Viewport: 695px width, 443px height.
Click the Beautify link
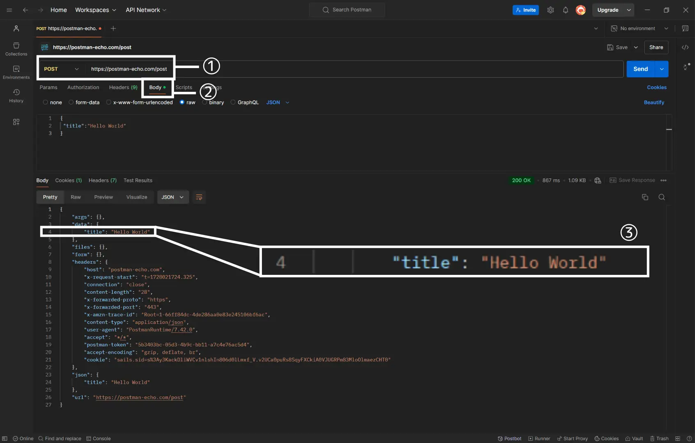[654, 103]
